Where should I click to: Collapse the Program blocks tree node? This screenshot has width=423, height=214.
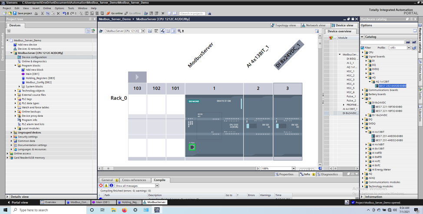[x=15, y=66]
